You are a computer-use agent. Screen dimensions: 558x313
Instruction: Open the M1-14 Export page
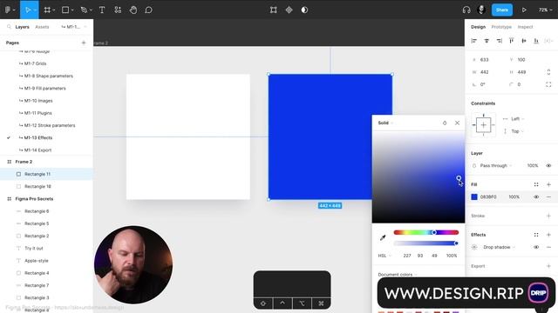(x=37, y=150)
